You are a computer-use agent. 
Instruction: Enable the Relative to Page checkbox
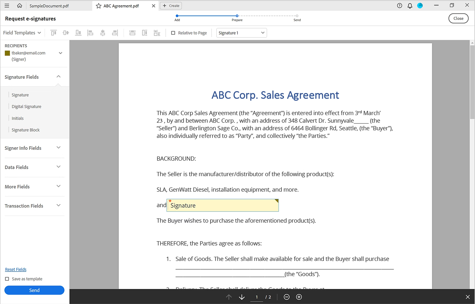tap(173, 33)
